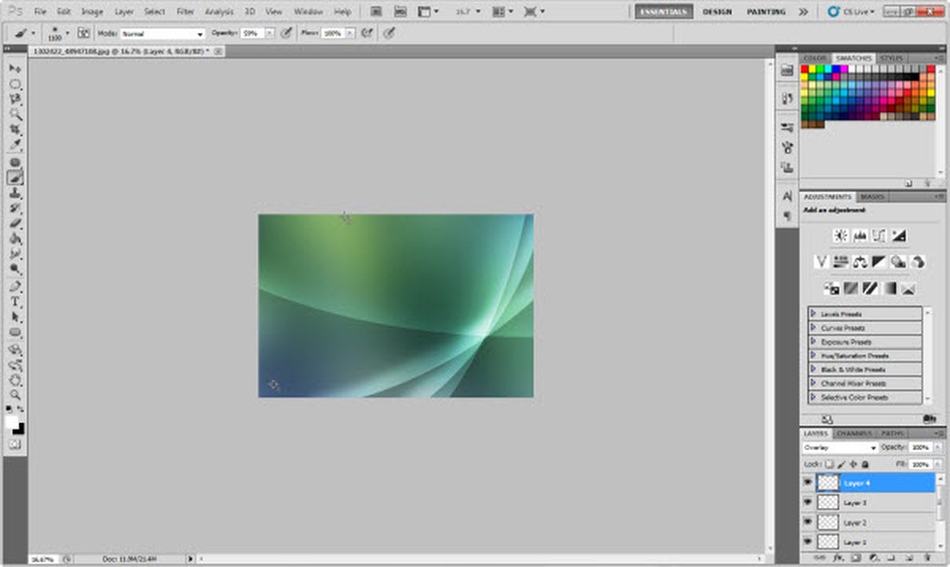Open the Overlay blend mode dropdown
Screen dimensions: 950x567
point(840,448)
